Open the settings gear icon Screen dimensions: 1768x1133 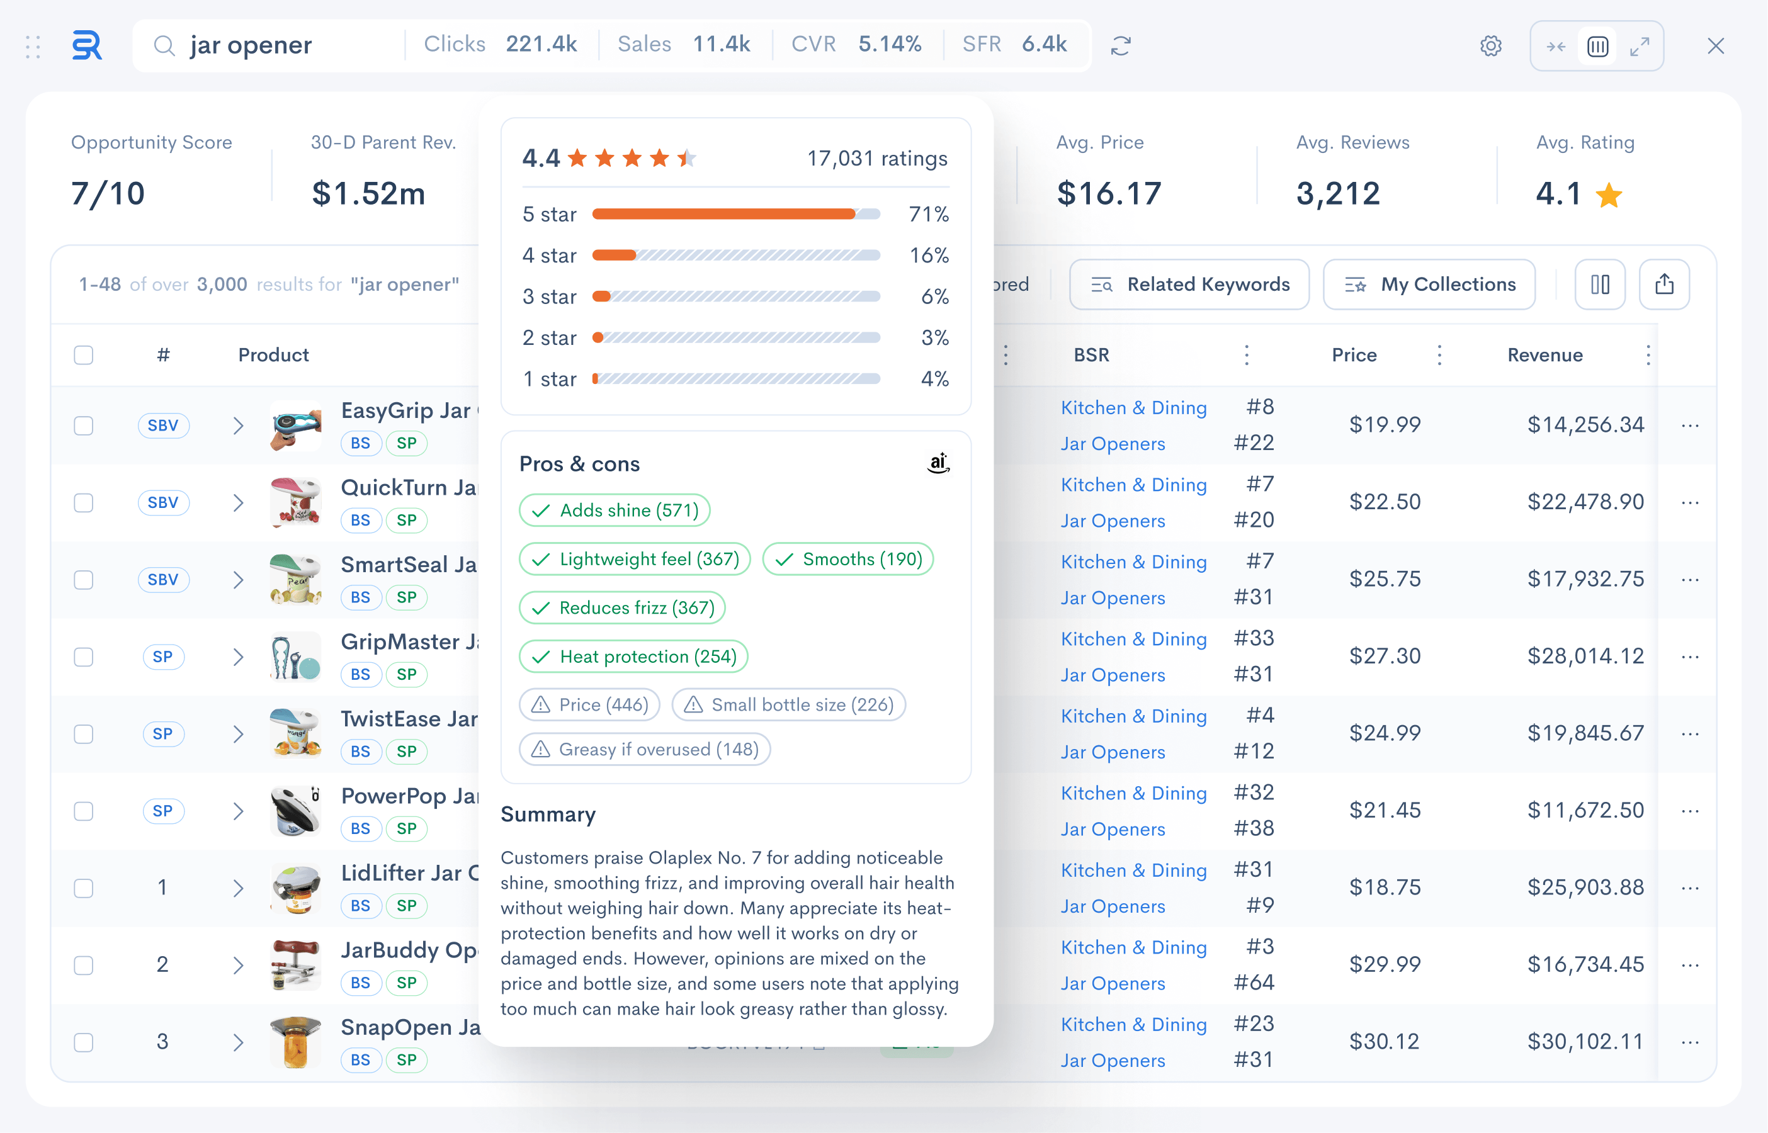coord(1490,45)
